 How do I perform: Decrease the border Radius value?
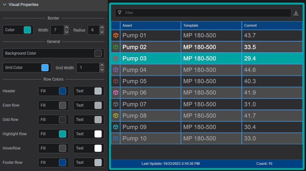point(102,32)
